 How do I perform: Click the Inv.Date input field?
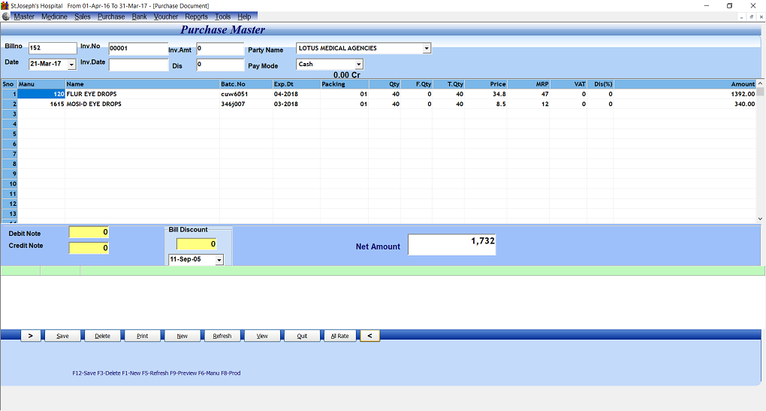138,65
